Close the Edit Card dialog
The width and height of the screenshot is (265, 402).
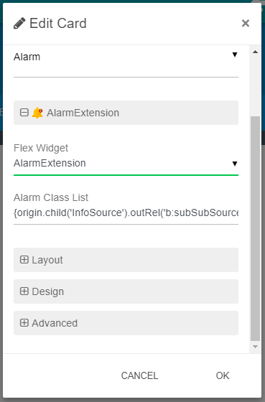coord(245,23)
